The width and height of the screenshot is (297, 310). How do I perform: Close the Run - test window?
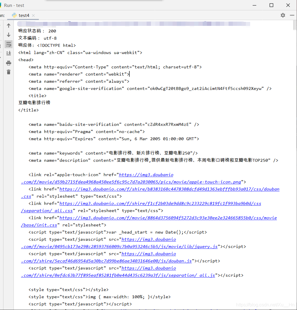click(288, 5)
